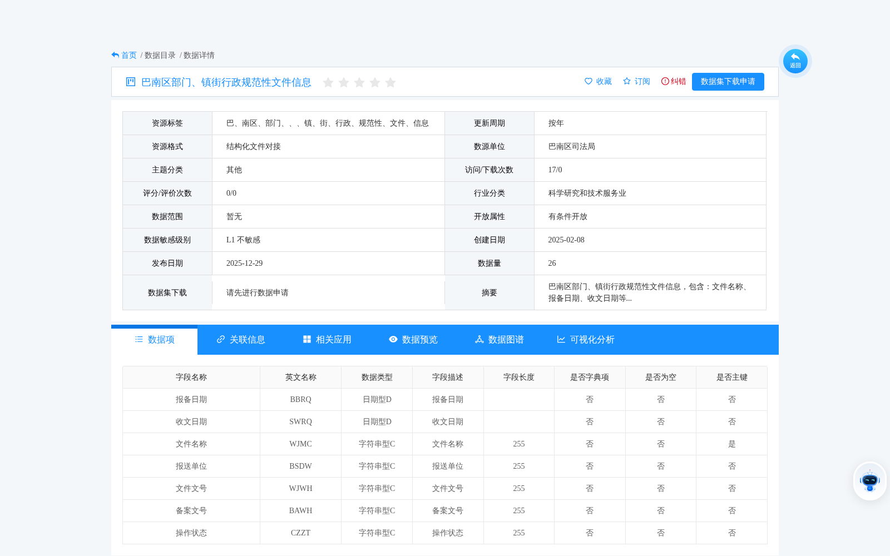890x556 pixels.
Task: Rate five stars on the dataset
Action: pyautogui.click(x=390, y=82)
